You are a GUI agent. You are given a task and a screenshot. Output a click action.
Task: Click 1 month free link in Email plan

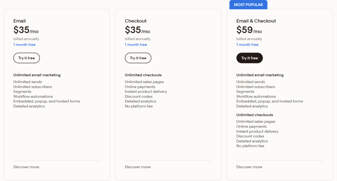point(24,44)
